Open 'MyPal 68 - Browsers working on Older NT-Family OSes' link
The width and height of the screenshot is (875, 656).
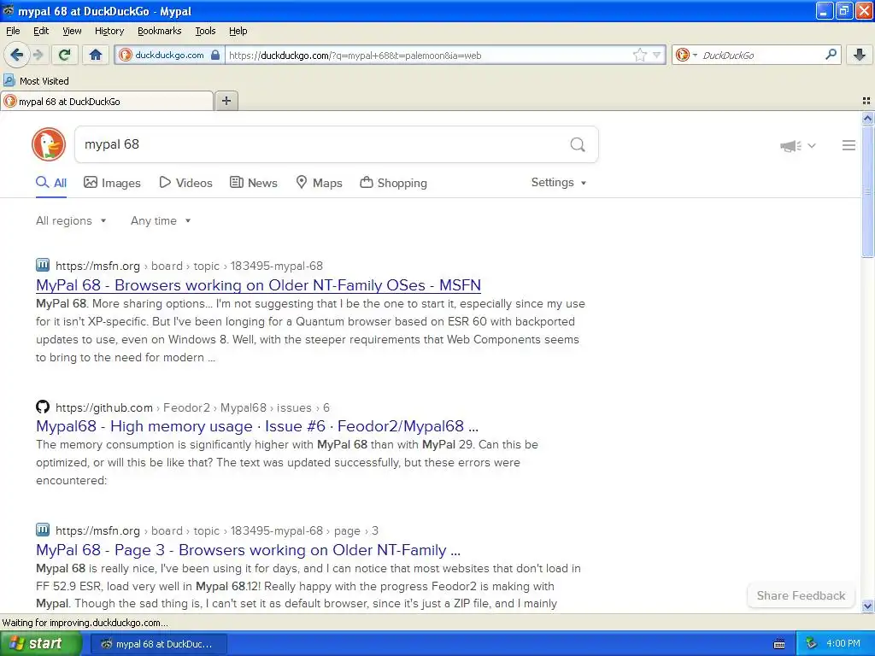[258, 285]
